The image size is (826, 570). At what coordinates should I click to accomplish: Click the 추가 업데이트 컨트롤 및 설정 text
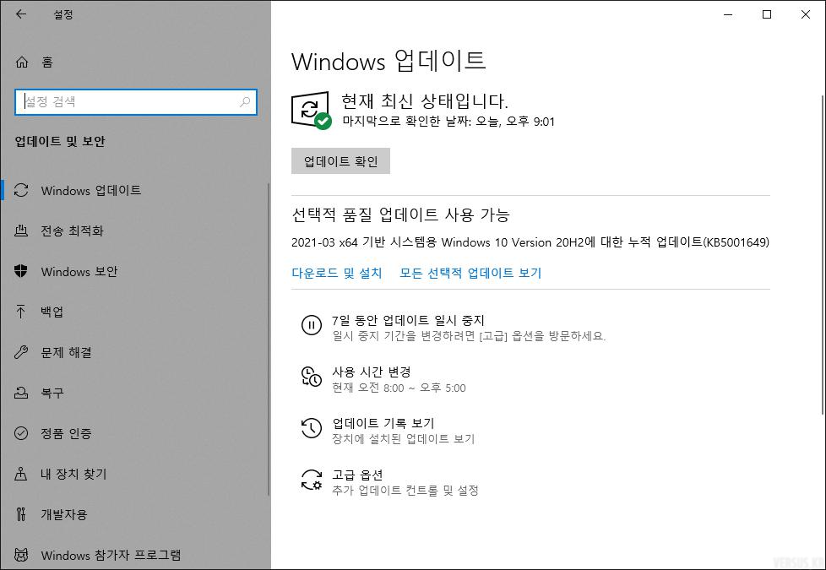click(405, 491)
